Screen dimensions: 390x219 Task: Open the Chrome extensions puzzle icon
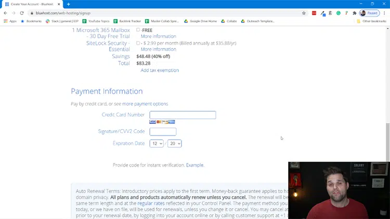click(354, 13)
